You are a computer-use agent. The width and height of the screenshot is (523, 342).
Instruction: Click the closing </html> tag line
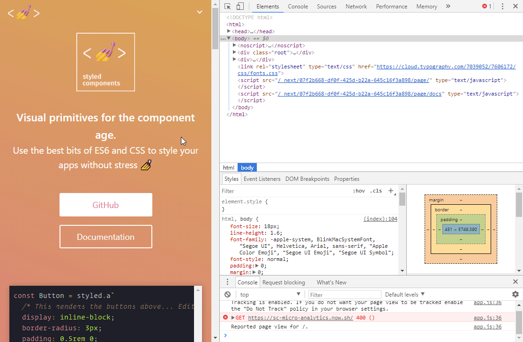(x=237, y=114)
